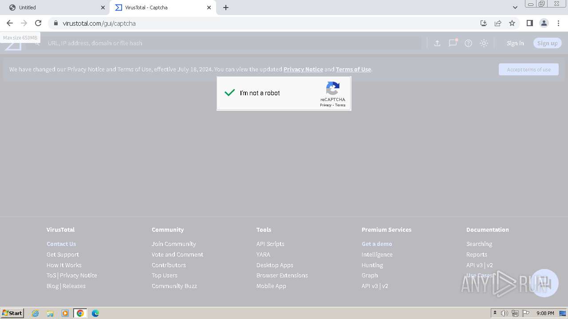Open Blog footer link

pyautogui.click(x=52, y=286)
